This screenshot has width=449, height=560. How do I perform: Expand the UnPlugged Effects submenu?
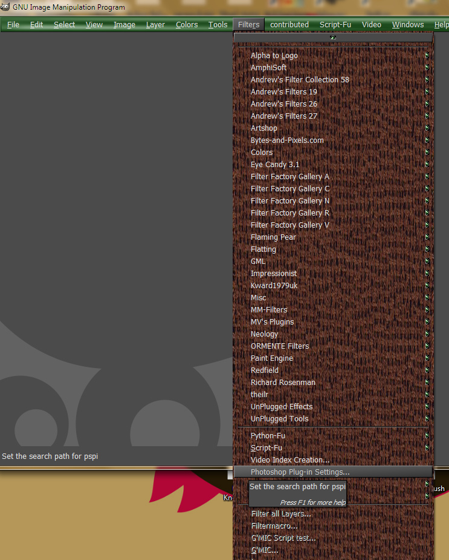click(333, 407)
